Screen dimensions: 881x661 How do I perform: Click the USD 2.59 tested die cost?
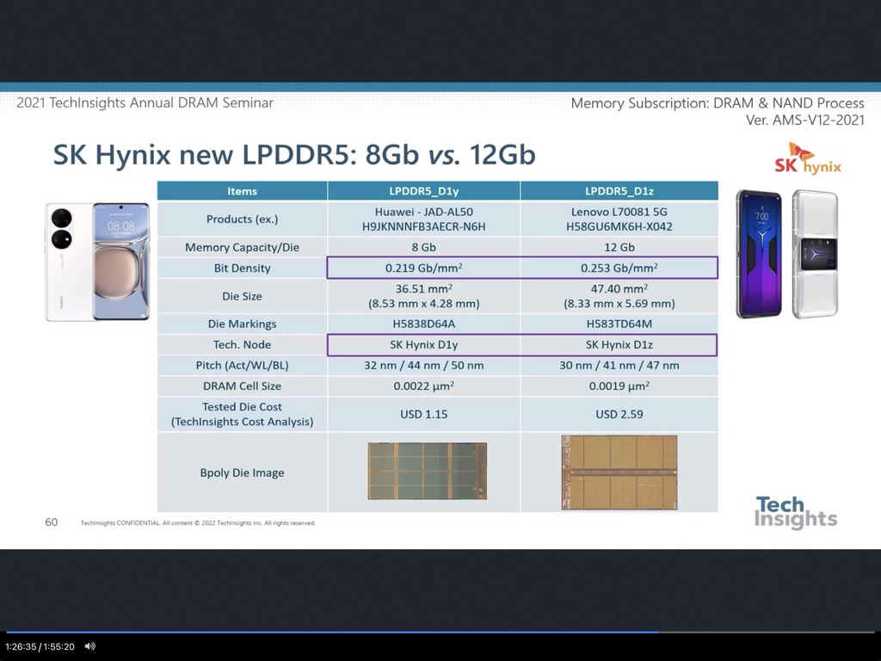[x=619, y=414]
